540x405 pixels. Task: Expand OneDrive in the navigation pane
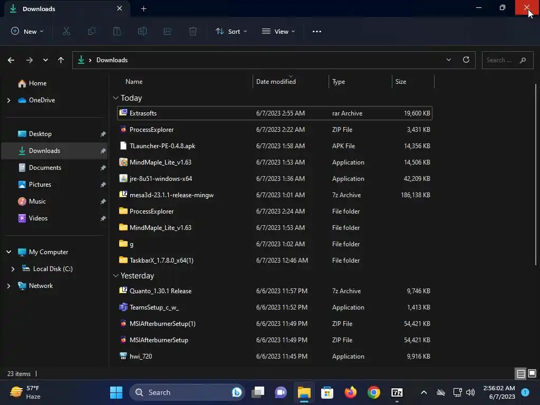click(8, 100)
